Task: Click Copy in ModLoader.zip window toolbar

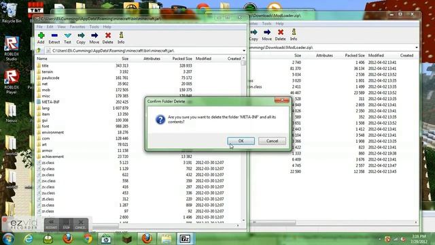Action: (254, 35)
